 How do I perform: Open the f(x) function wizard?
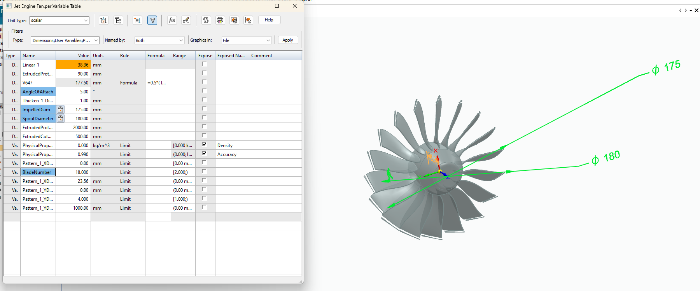click(x=172, y=20)
